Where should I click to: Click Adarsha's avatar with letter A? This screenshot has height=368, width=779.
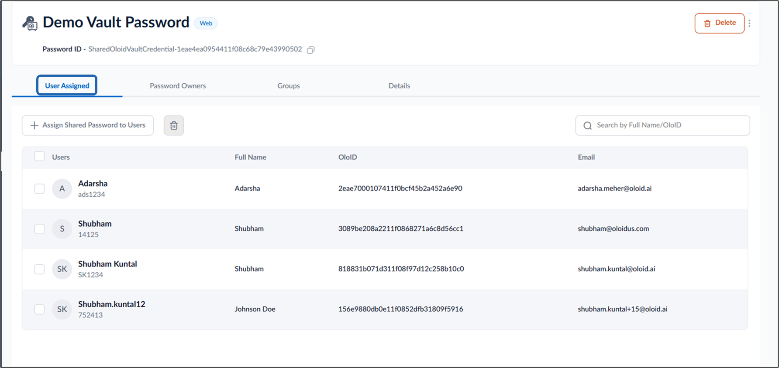click(x=62, y=189)
